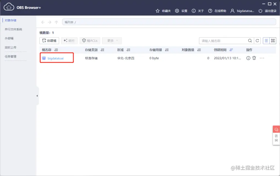Click the 桶列表 path bar
Image resolution: width=280 pixels, height=176 pixels.
tap(169, 22)
